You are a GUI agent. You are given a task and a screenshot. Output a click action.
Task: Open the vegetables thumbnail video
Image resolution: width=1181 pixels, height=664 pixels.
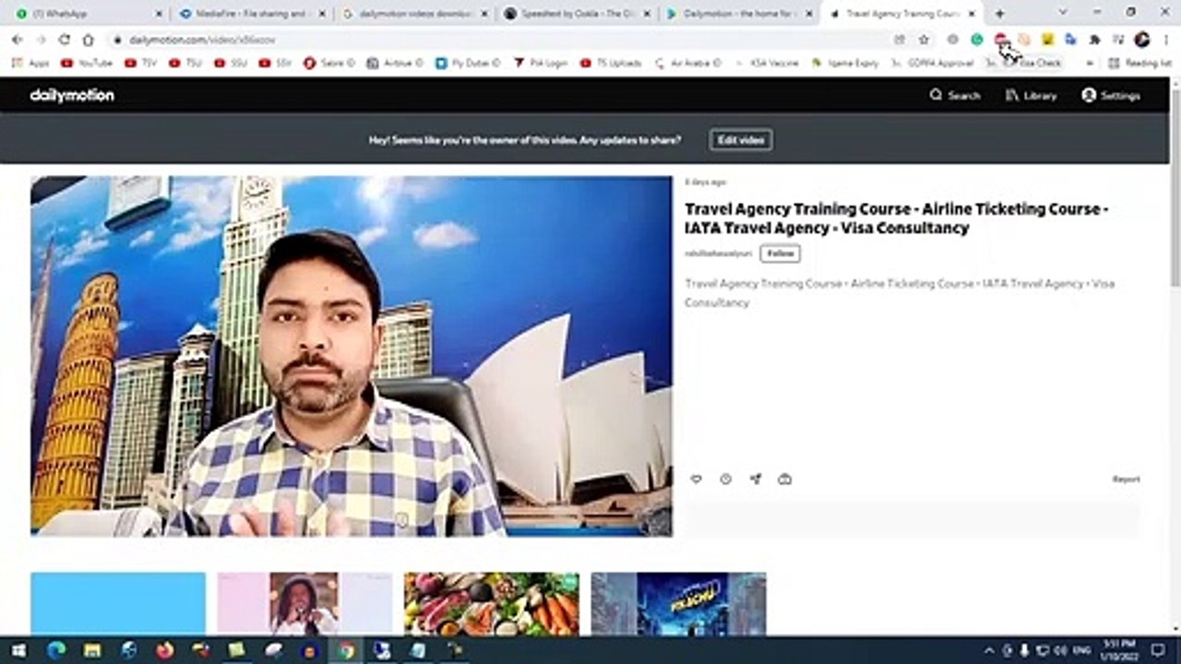(x=492, y=604)
